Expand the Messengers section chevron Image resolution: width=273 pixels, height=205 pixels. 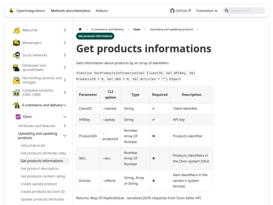tap(65, 43)
